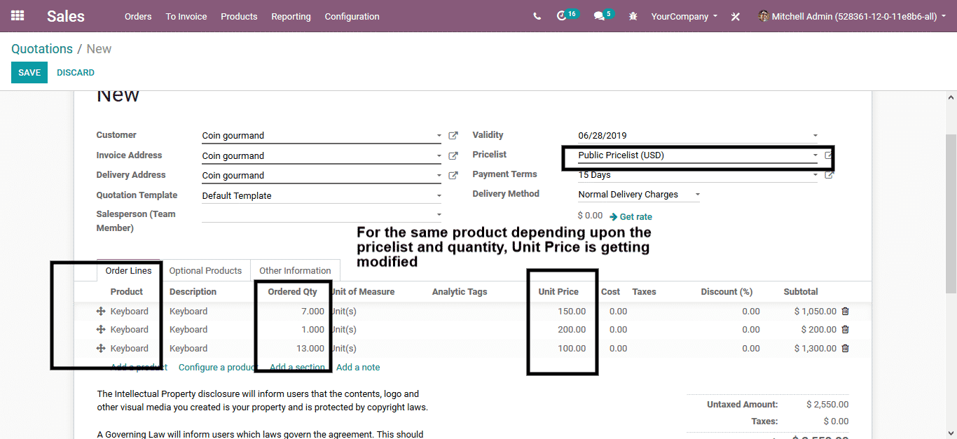The width and height of the screenshot is (957, 439).
Task: Open the YourCompany switcher dropdown
Action: click(x=684, y=16)
